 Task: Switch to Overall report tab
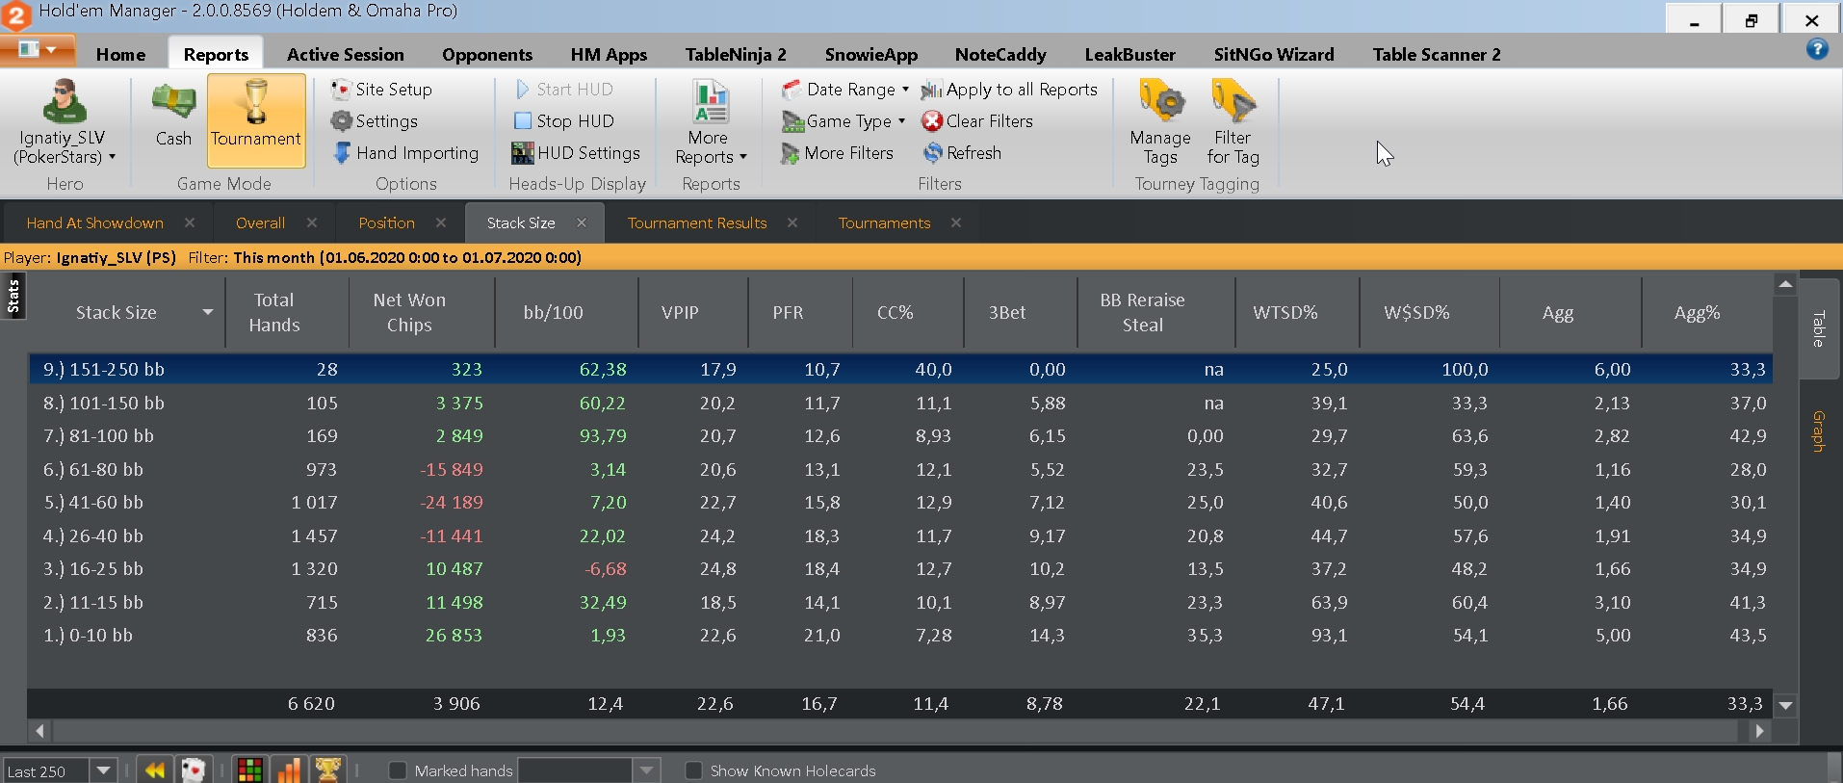(x=260, y=223)
